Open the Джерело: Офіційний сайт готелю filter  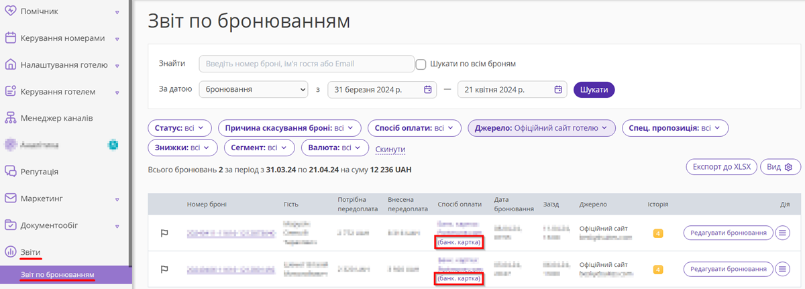[541, 128]
